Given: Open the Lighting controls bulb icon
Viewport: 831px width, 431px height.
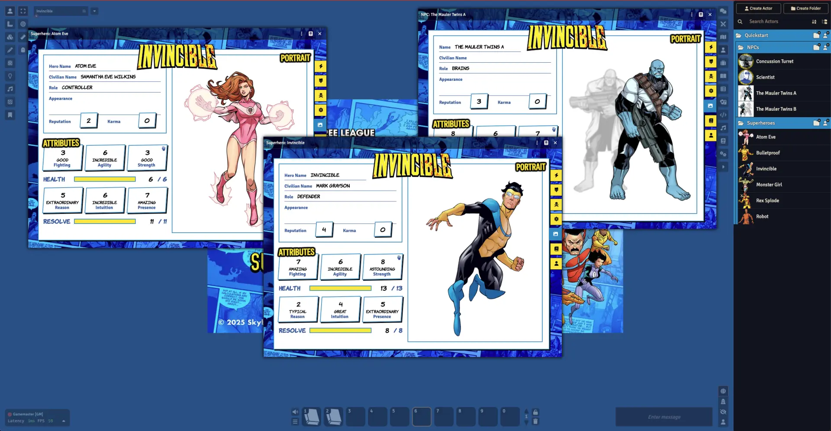Looking at the screenshot, I should click(10, 76).
